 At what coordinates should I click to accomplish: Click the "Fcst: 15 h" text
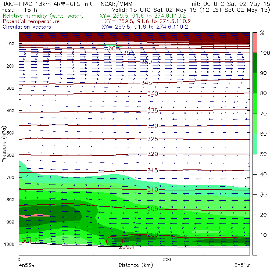19,10
